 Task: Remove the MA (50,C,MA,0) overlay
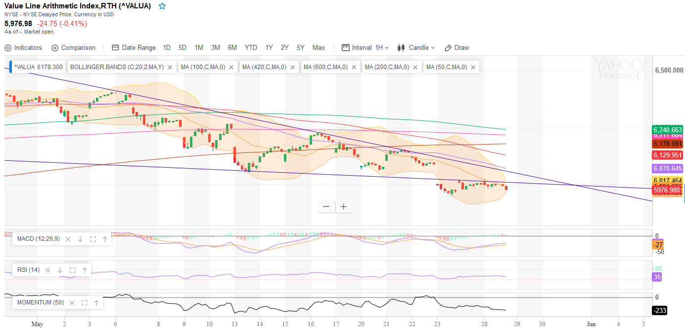tap(473, 67)
